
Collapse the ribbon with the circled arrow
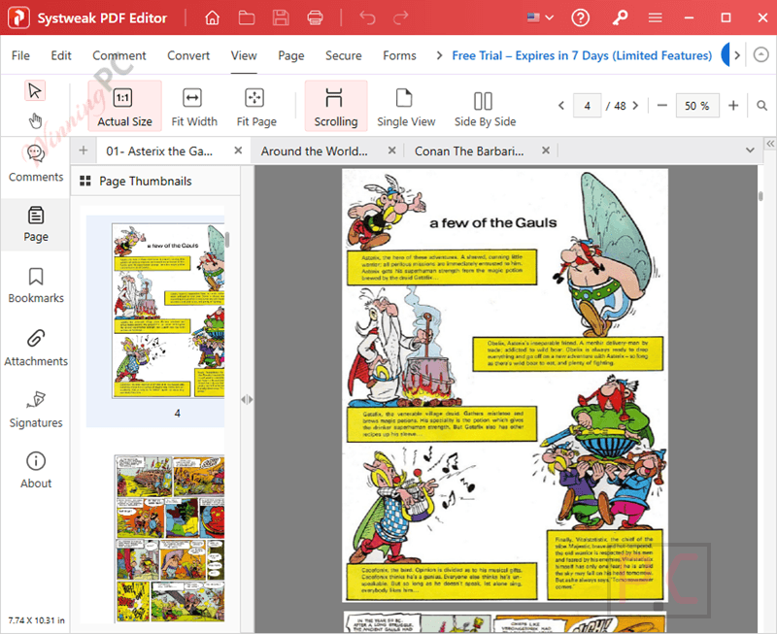[x=760, y=54]
